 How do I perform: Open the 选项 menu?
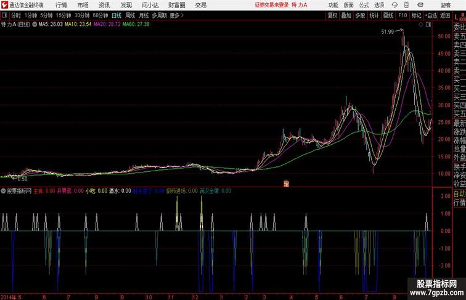click(379, 5)
